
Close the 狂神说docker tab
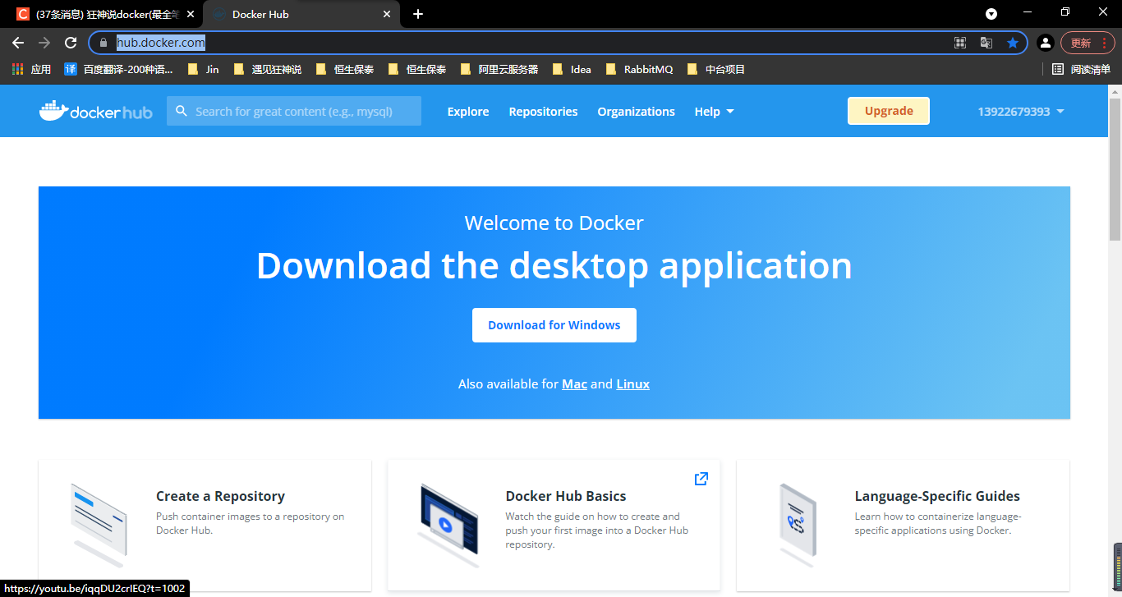pos(191,14)
